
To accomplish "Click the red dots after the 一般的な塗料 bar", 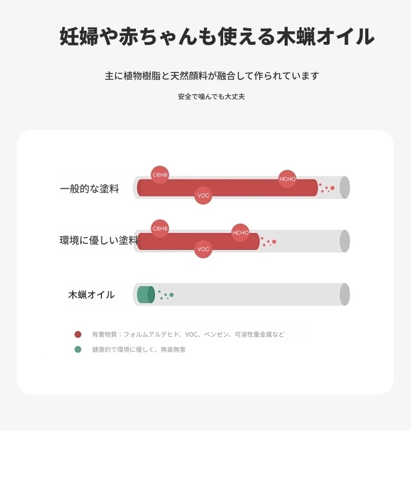I will pyautogui.click(x=327, y=188).
